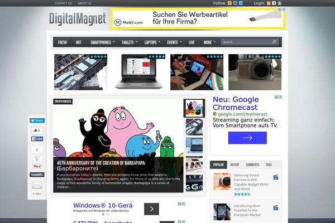This screenshot has width=335, height=223.
Task: Click into the Search input field
Action: pyautogui.click(x=246, y=42)
